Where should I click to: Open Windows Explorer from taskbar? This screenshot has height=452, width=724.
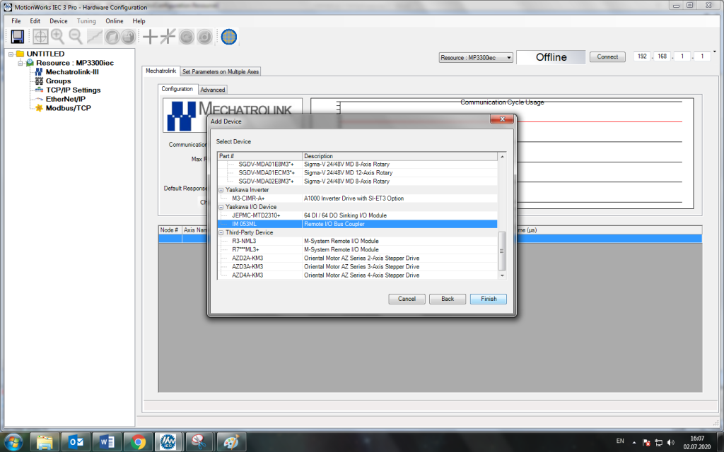pos(45,442)
